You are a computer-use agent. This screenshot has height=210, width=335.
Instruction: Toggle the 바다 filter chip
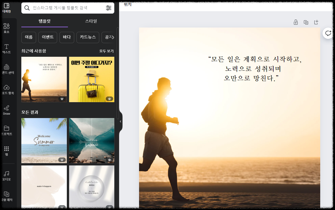[67, 37]
